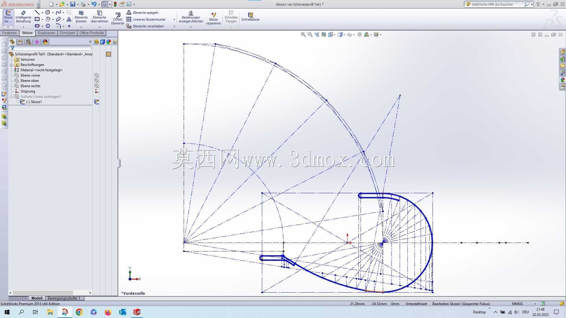Select the Polygon sketch tool

pyautogui.click(x=48, y=26)
